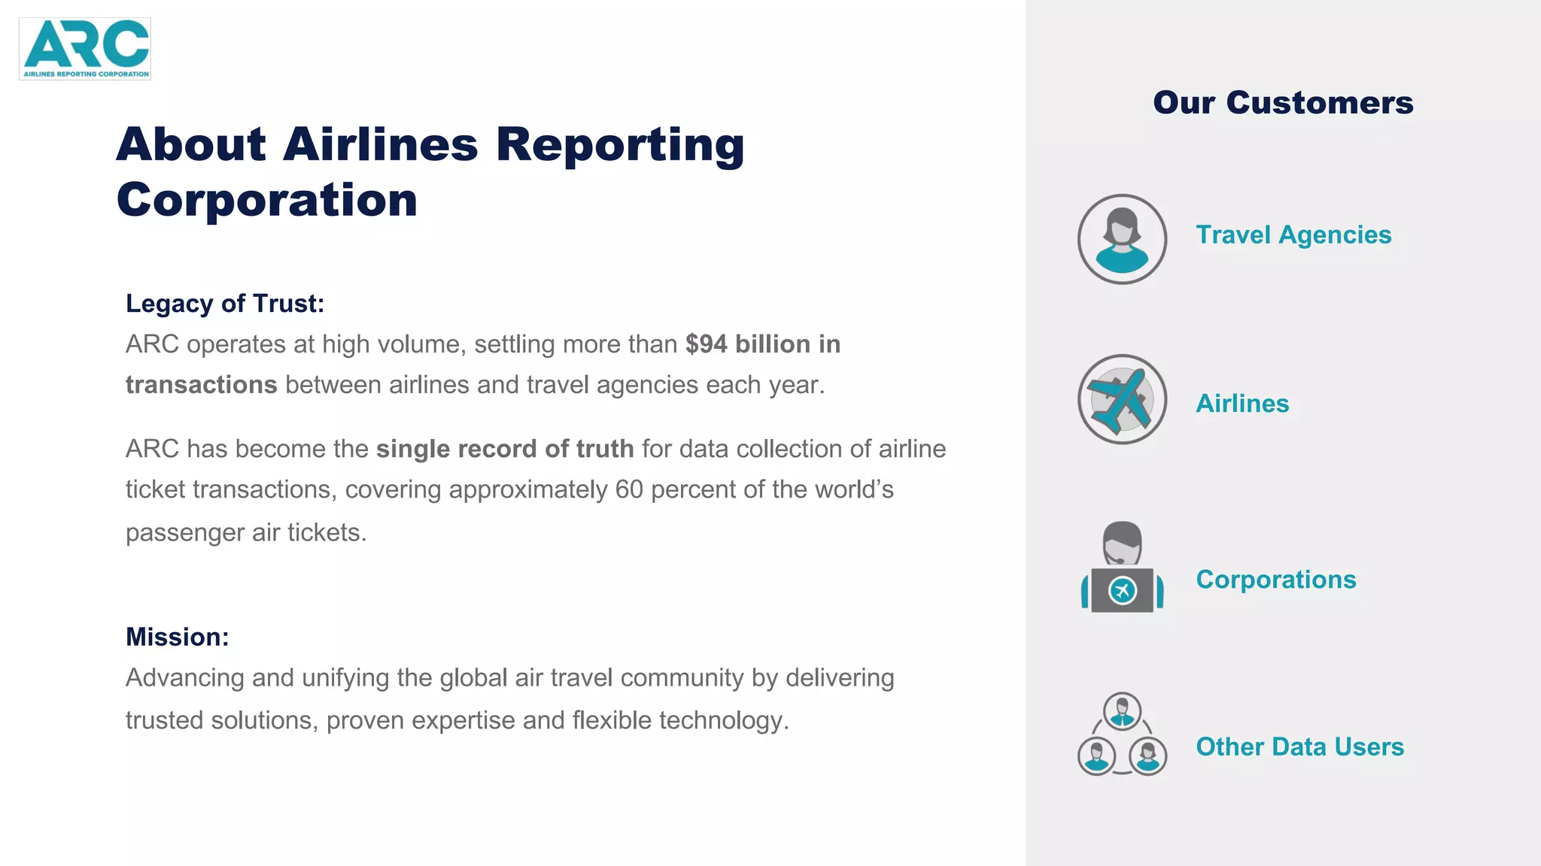Click the 'ticket transactions, covering approximately 60 percent' line

click(x=509, y=489)
